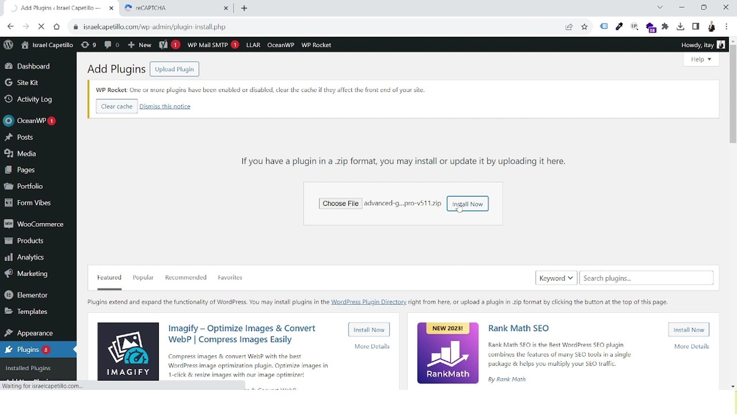Click the Upload Plugin button

(x=174, y=69)
